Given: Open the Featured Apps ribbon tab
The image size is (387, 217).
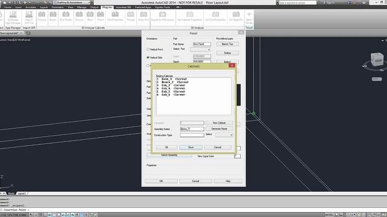Looking at the screenshot, I should point(143,7).
